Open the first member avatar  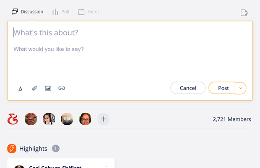(x=31, y=119)
